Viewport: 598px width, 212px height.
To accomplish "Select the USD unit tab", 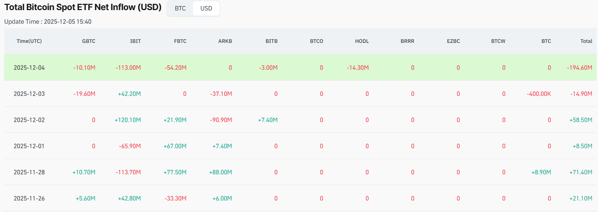I will pos(206,8).
